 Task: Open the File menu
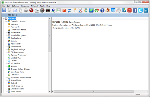(x=4, y=6)
